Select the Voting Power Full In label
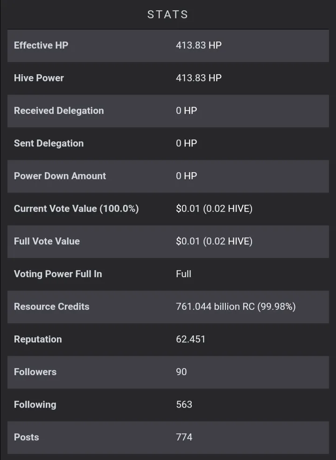The height and width of the screenshot is (460, 336). point(58,274)
